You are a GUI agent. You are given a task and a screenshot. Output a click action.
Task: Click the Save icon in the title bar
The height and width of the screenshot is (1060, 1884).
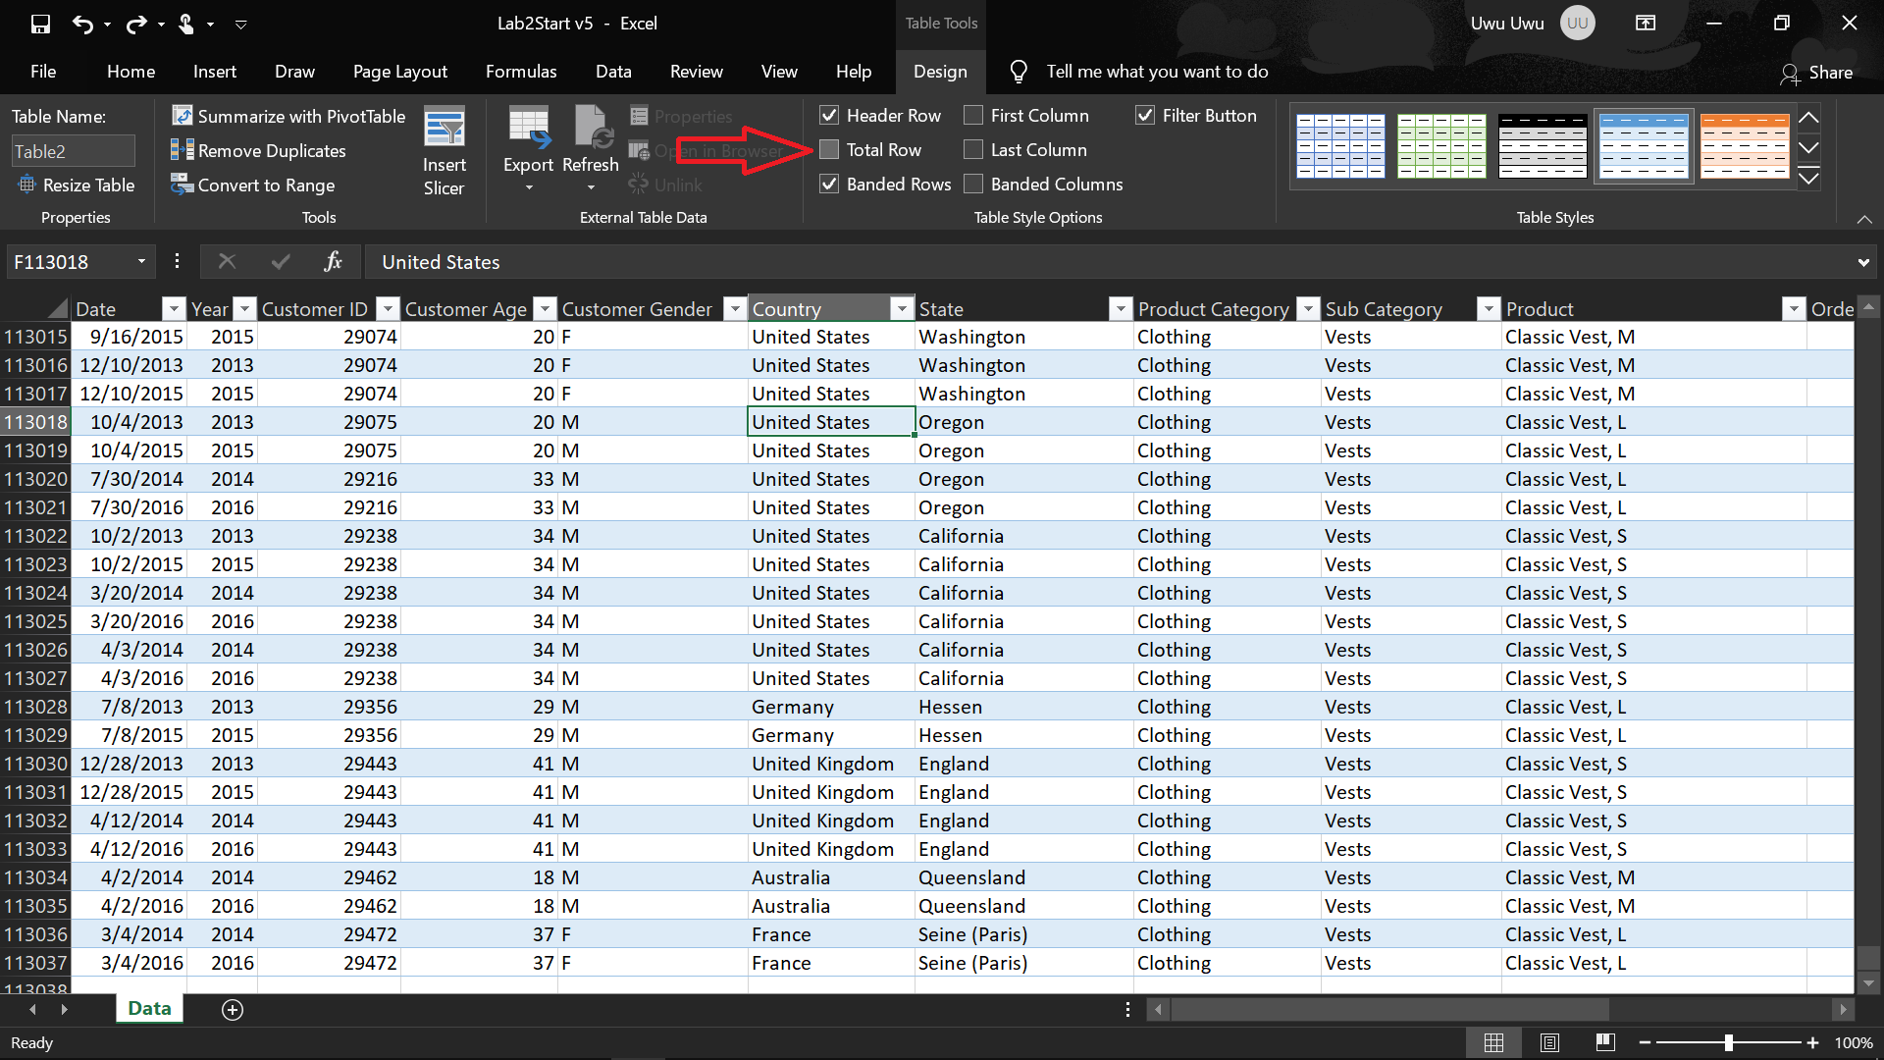point(40,24)
